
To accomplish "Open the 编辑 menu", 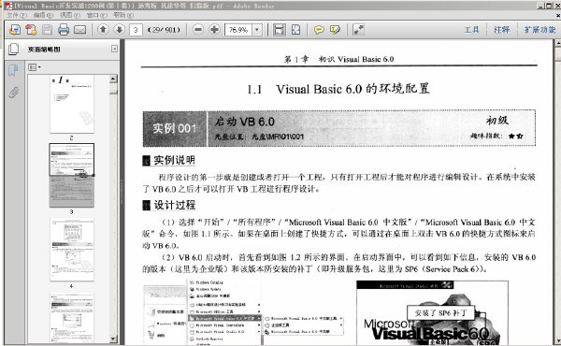I will tap(43, 15).
